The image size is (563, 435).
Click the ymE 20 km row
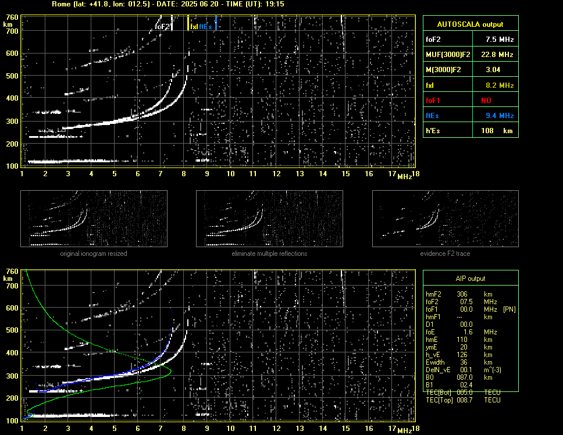tap(459, 347)
